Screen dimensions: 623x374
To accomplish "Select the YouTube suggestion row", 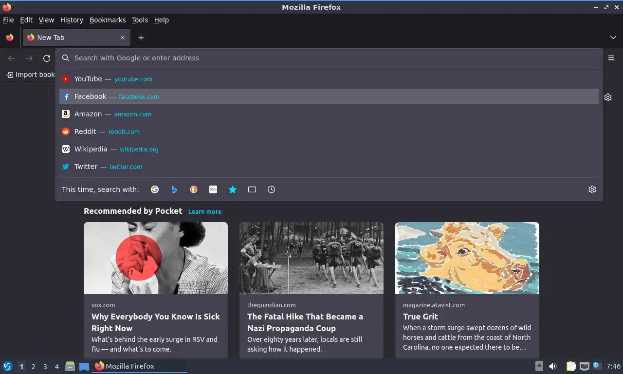I will pos(329,79).
